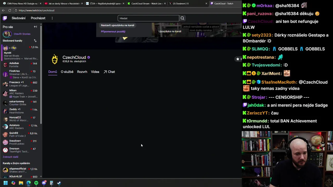
Task: Click Připomenout později link
Action: point(113,31)
